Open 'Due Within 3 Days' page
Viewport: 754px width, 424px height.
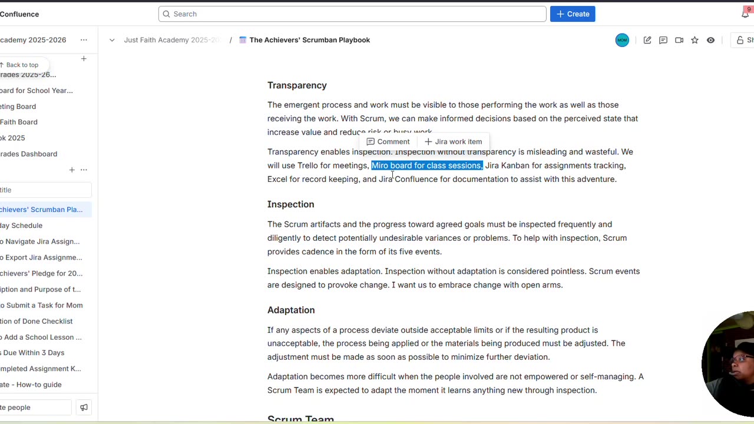click(32, 353)
